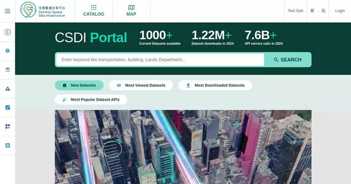This screenshot has width=351, height=184.
Task: Open the green stacked database sidebar icon
Action: pos(8,70)
